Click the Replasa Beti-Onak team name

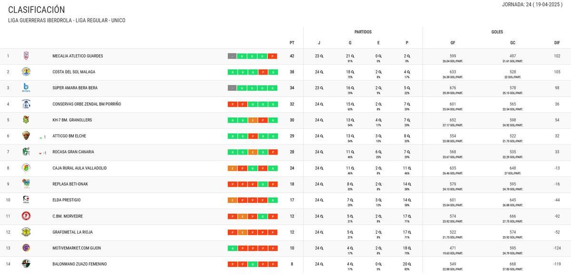(x=70, y=184)
